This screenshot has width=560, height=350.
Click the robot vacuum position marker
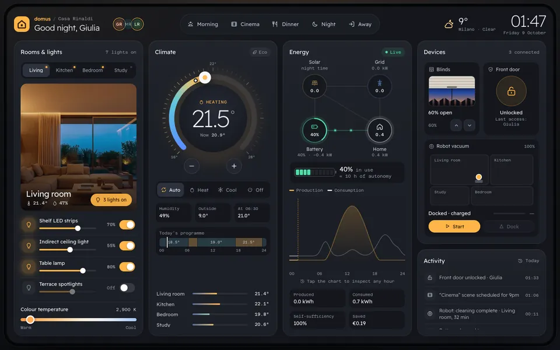pos(478,177)
